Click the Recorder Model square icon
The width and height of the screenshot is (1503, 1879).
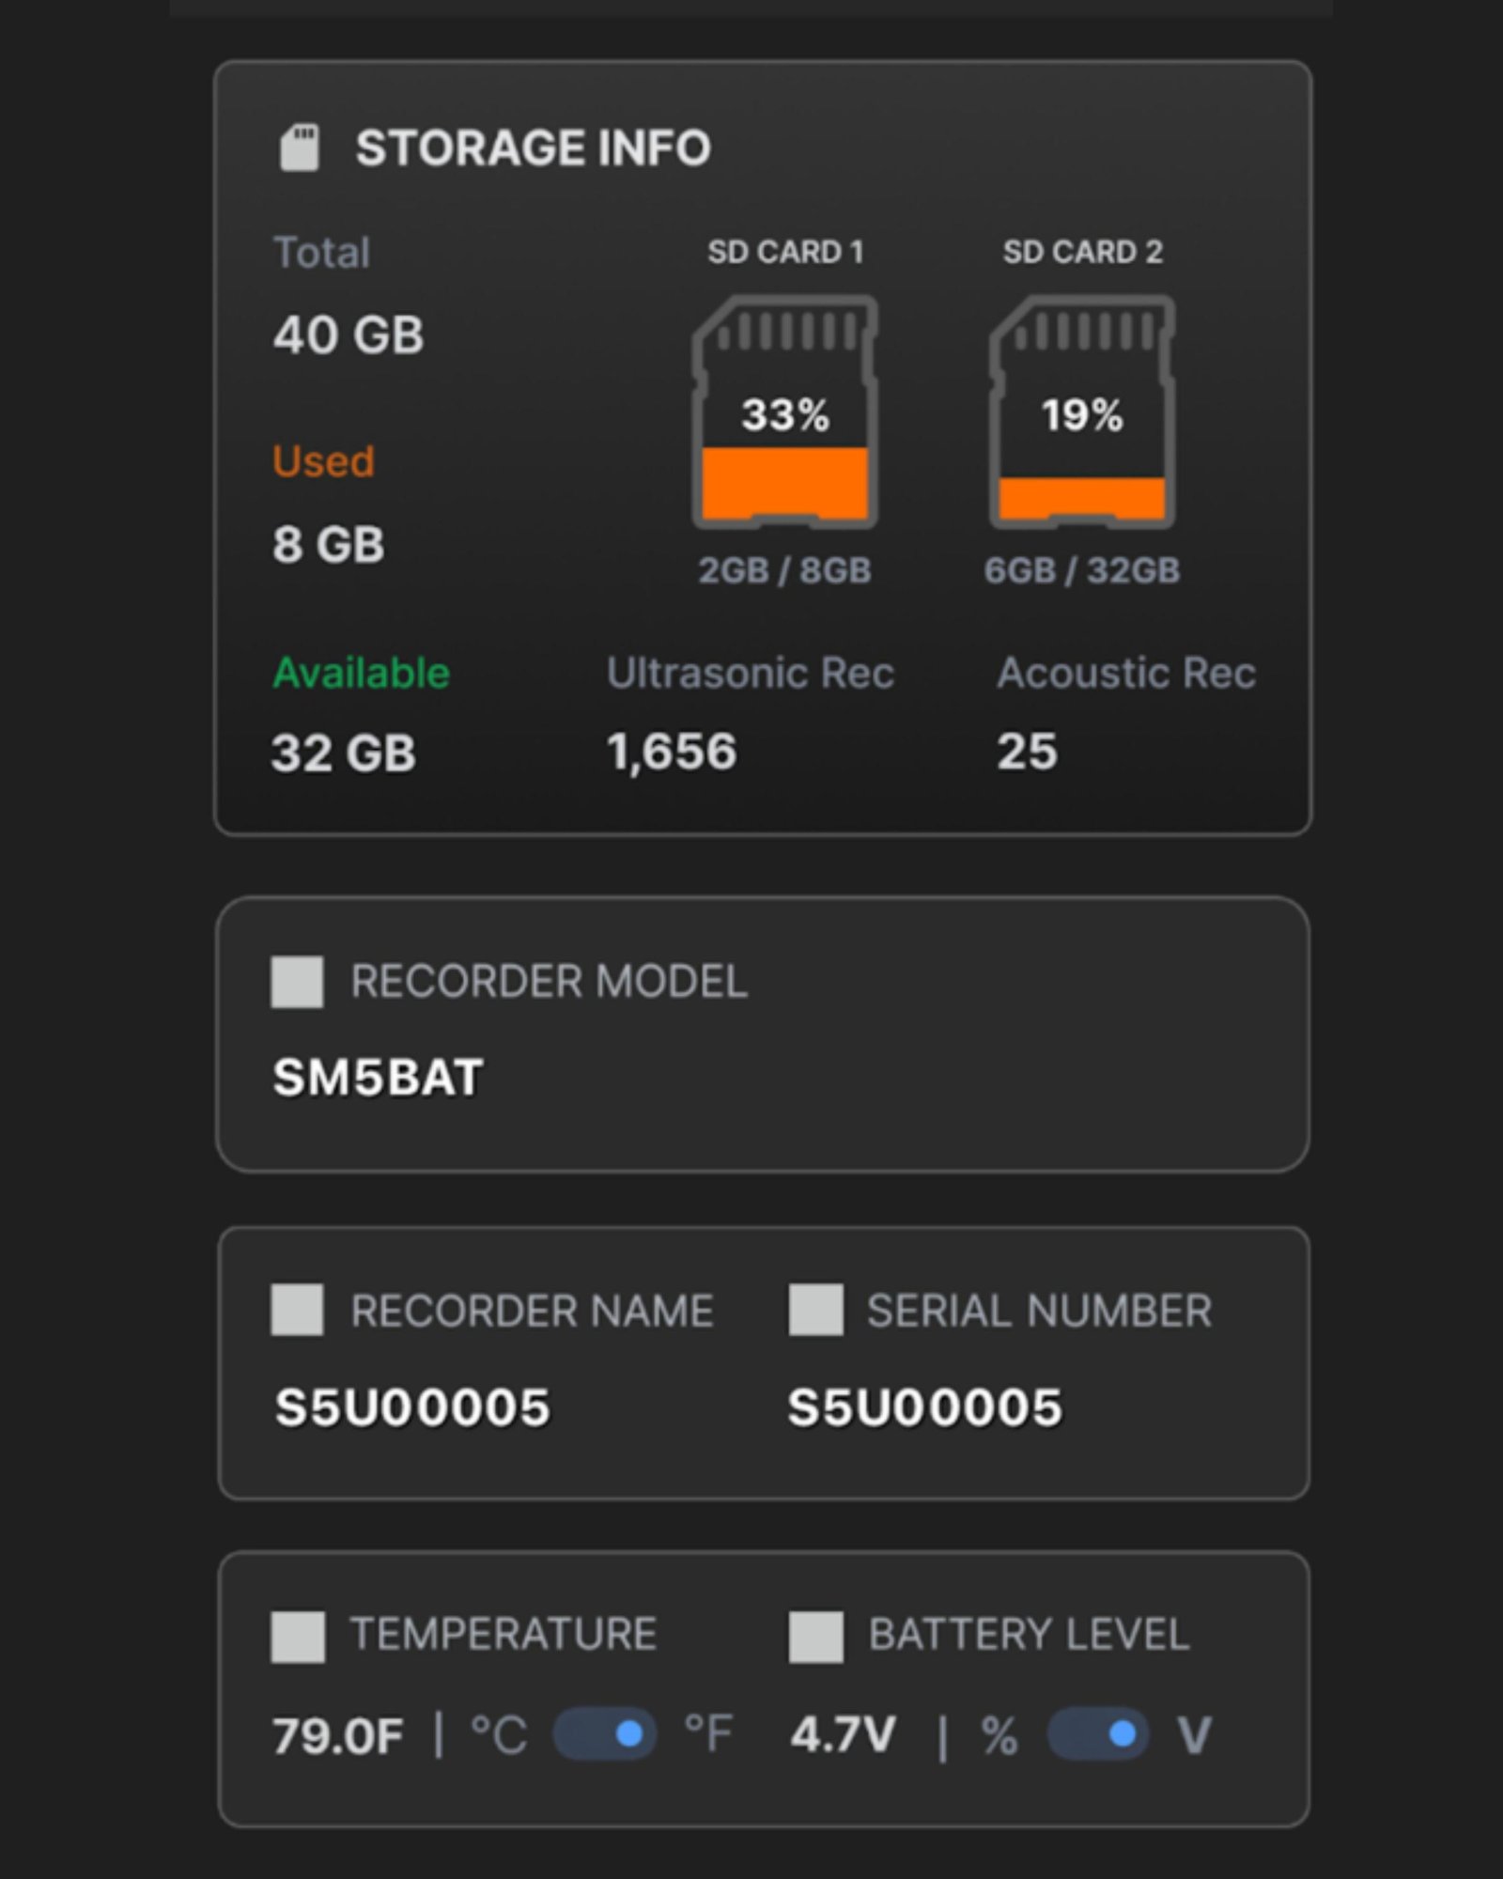pos(297,983)
